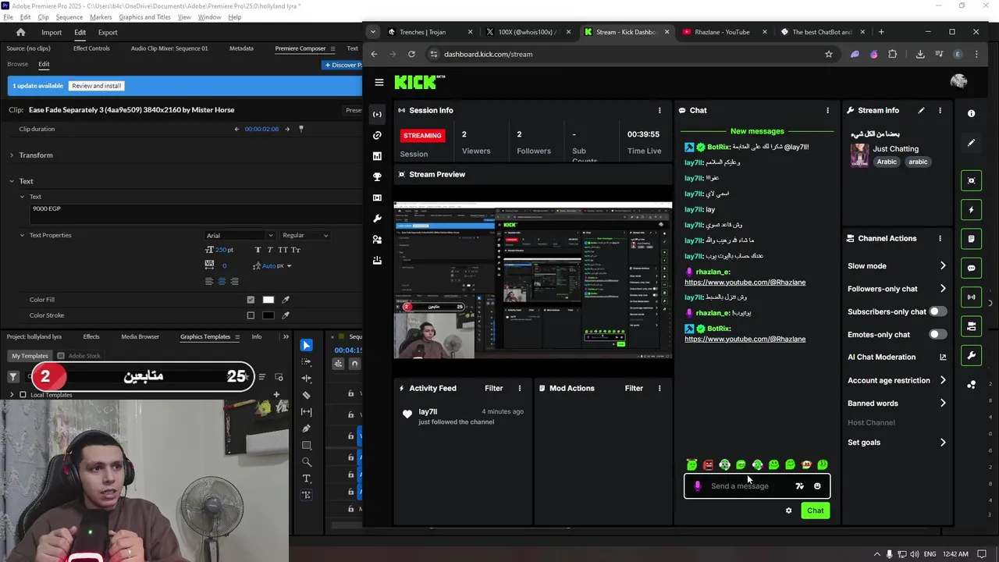999x562 pixels.
Task: Align text to the left
Action: [x=209, y=281]
